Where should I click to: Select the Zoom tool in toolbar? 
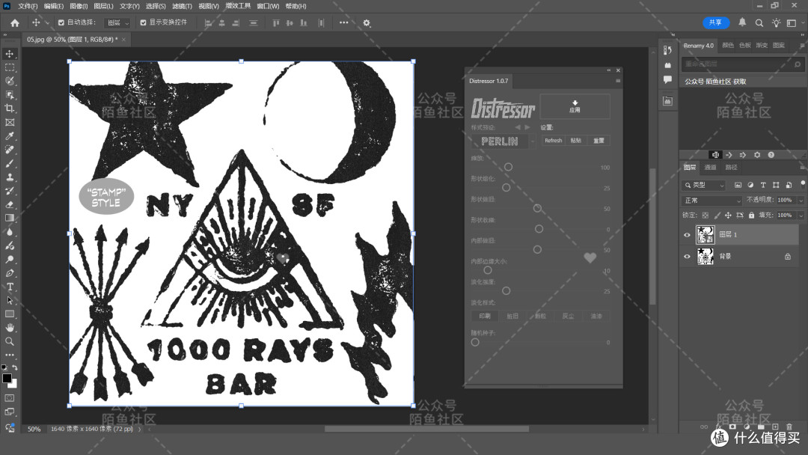tap(10, 341)
